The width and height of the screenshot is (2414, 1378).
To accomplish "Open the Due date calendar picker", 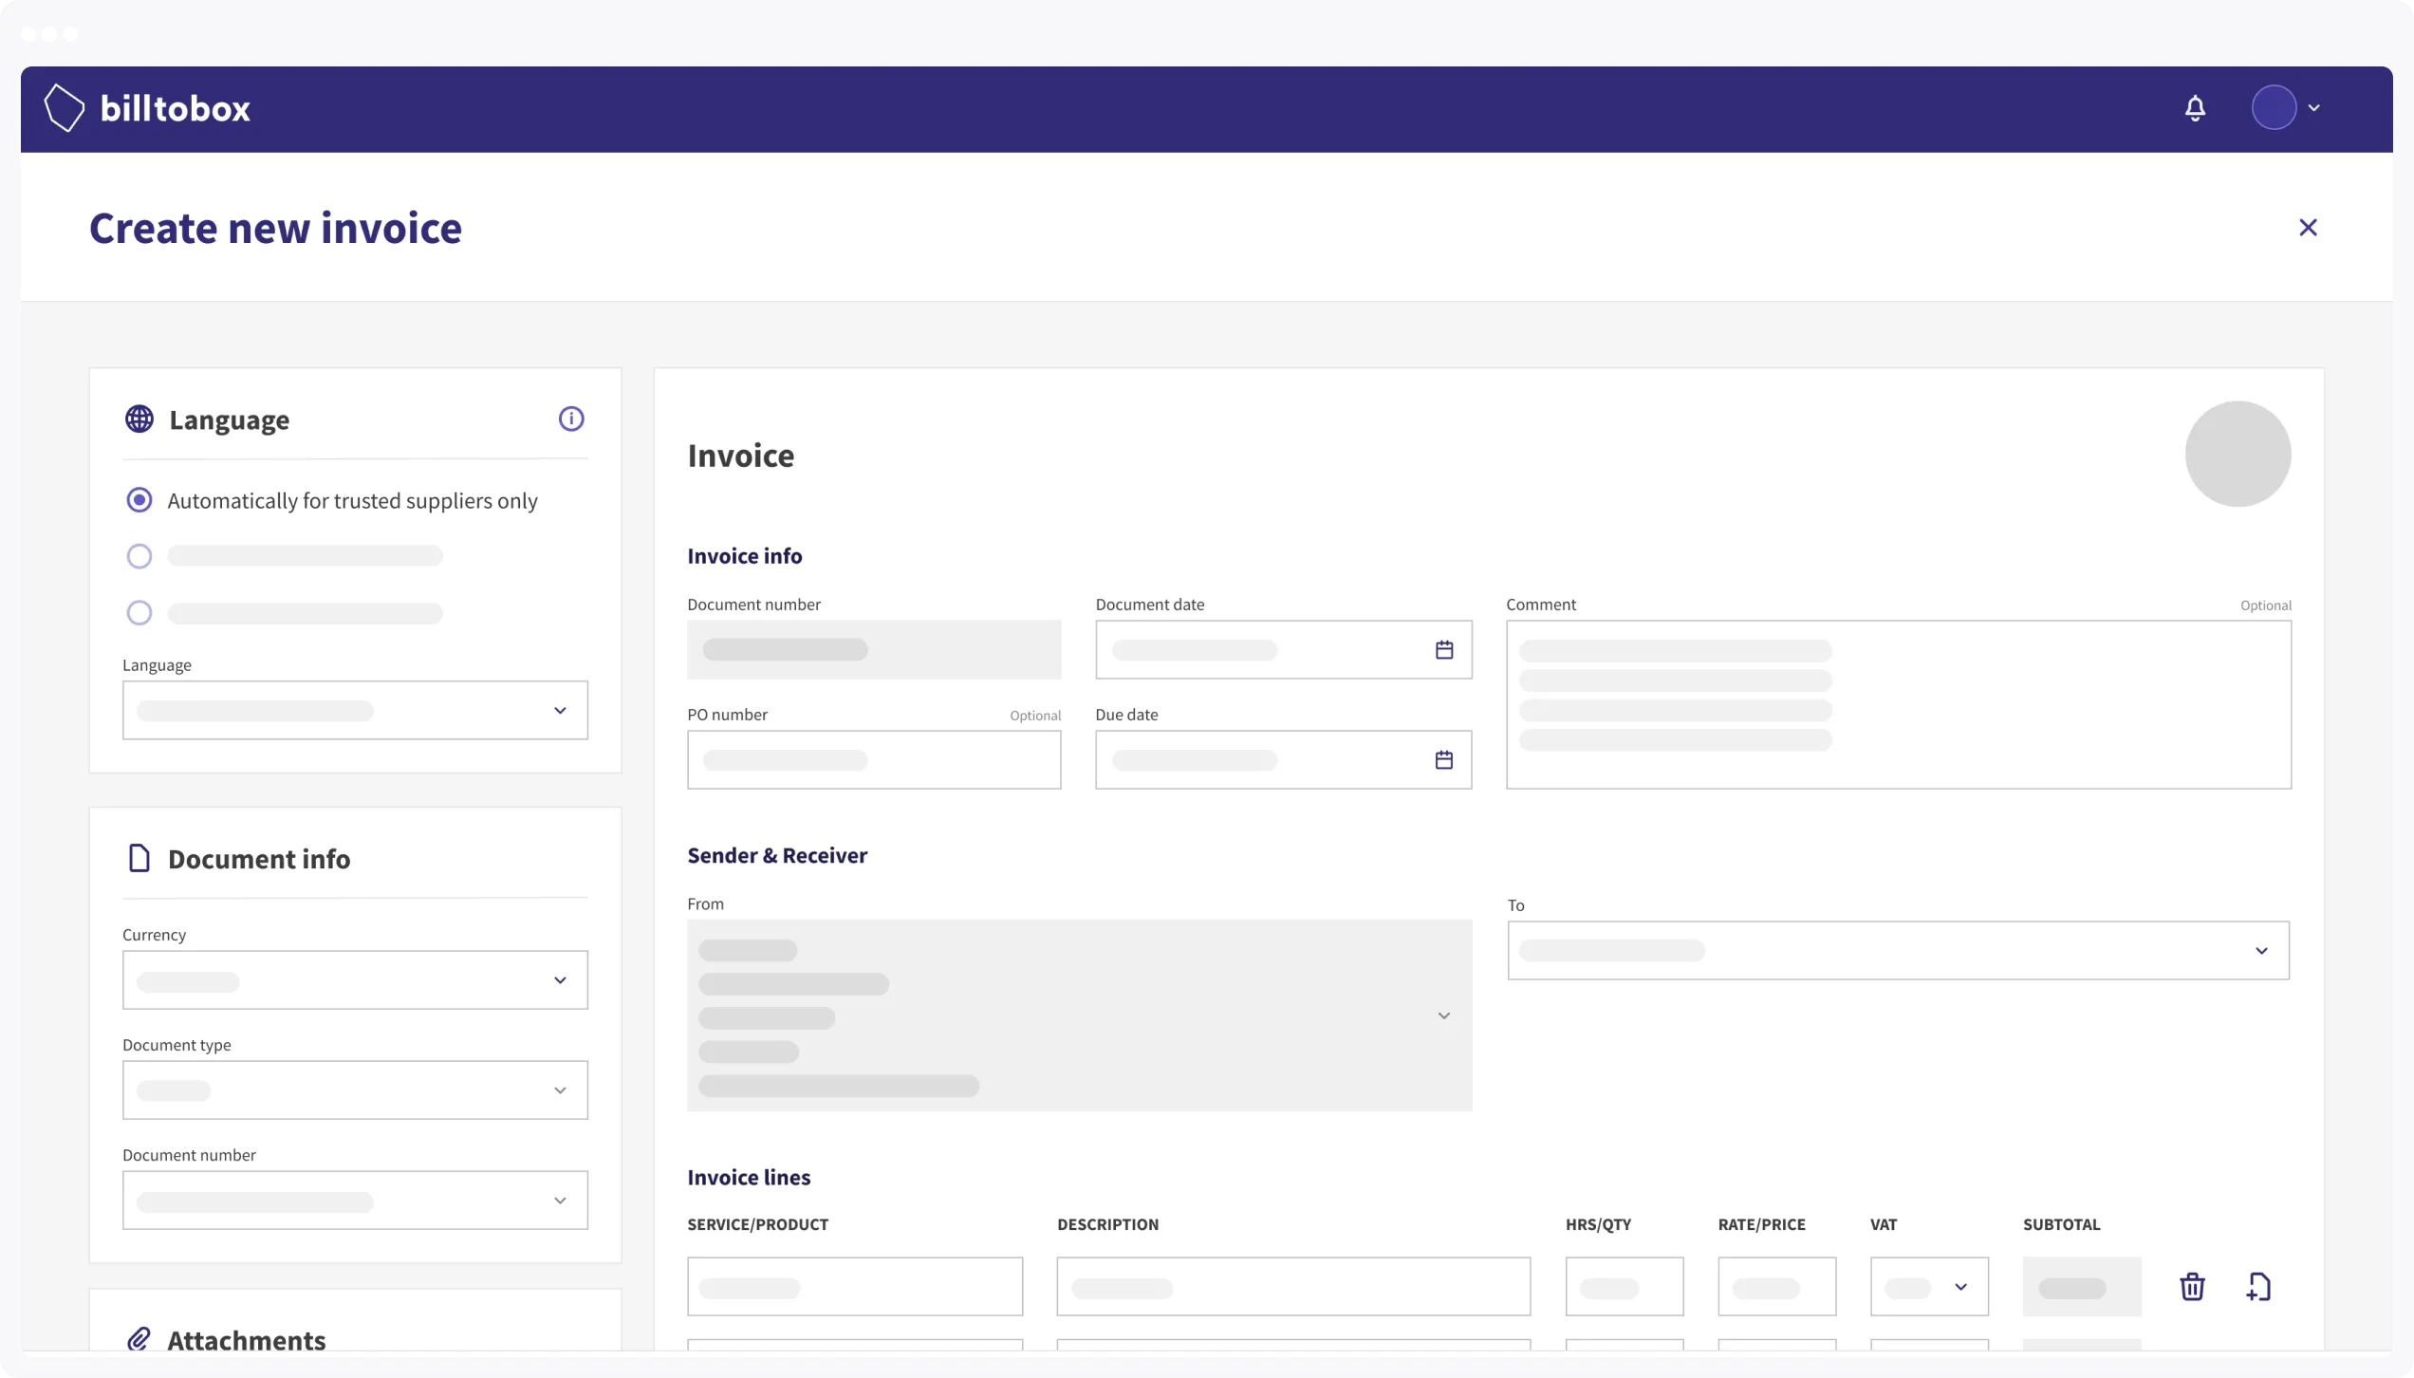I will pyautogui.click(x=1443, y=759).
